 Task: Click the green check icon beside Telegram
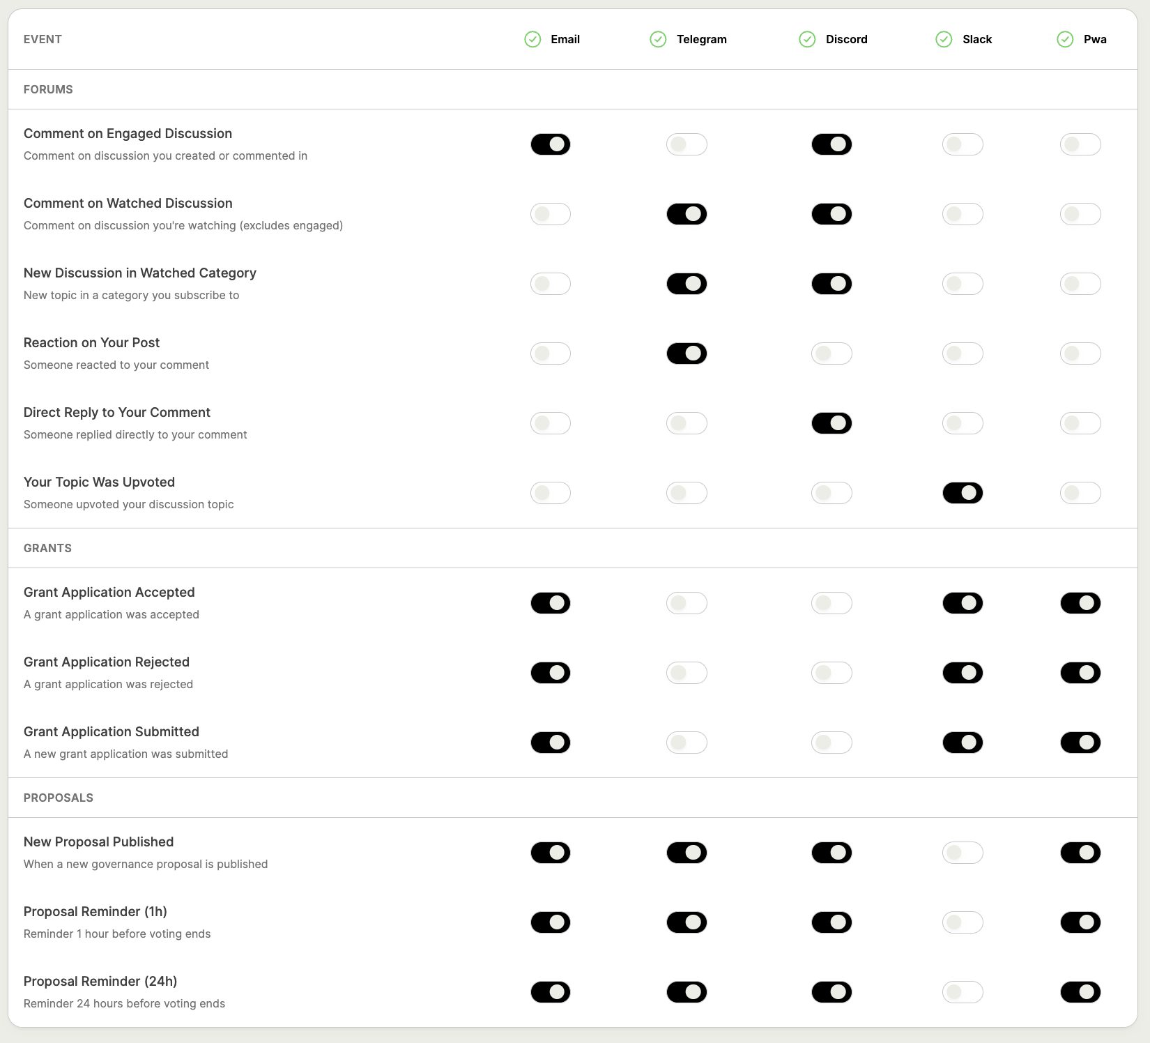click(658, 39)
